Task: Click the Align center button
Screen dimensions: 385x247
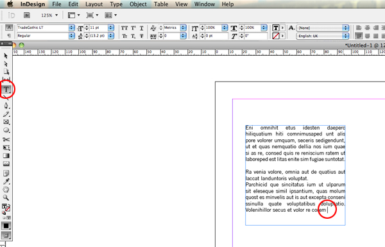Action: coord(367,28)
